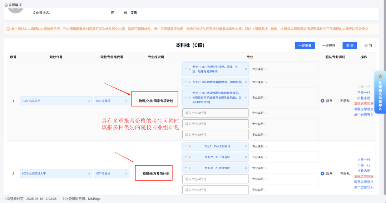Focus 输入专业4代号 field in 兰州交通大学 row

[x=216, y=179]
